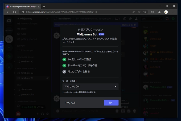This screenshot has width=181, height=121.
Task: Open the gift icon in message bar
Action: point(117,111)
